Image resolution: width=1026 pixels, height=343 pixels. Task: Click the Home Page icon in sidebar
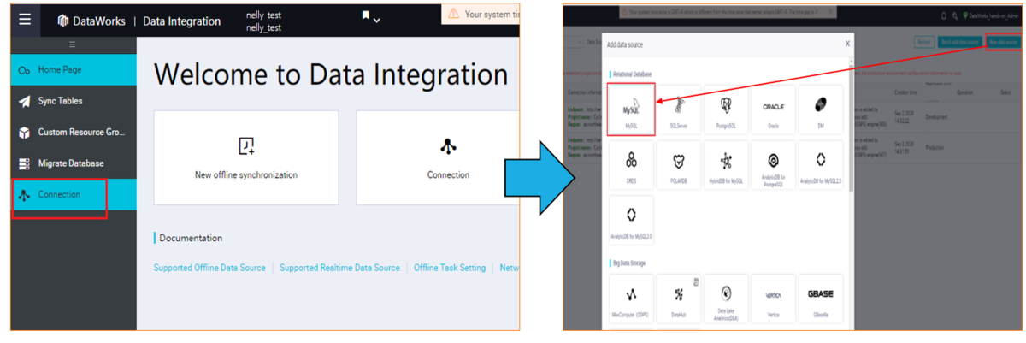(x=24, y=70)
